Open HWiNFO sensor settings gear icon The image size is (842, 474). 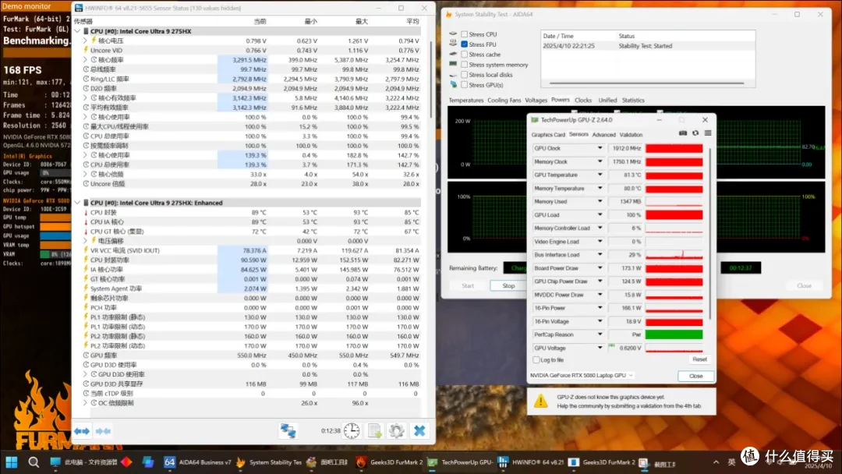pos(396,430)
